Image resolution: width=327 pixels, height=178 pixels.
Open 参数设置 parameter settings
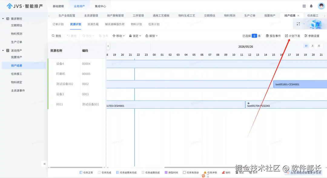(x=312, y=36)
